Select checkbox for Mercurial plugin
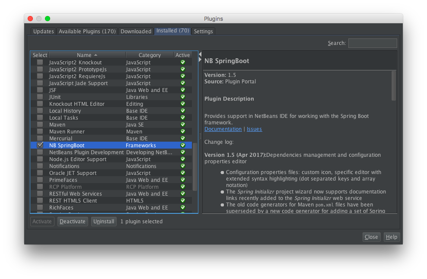This screenshot has height=279, width=427. (40, 138)
